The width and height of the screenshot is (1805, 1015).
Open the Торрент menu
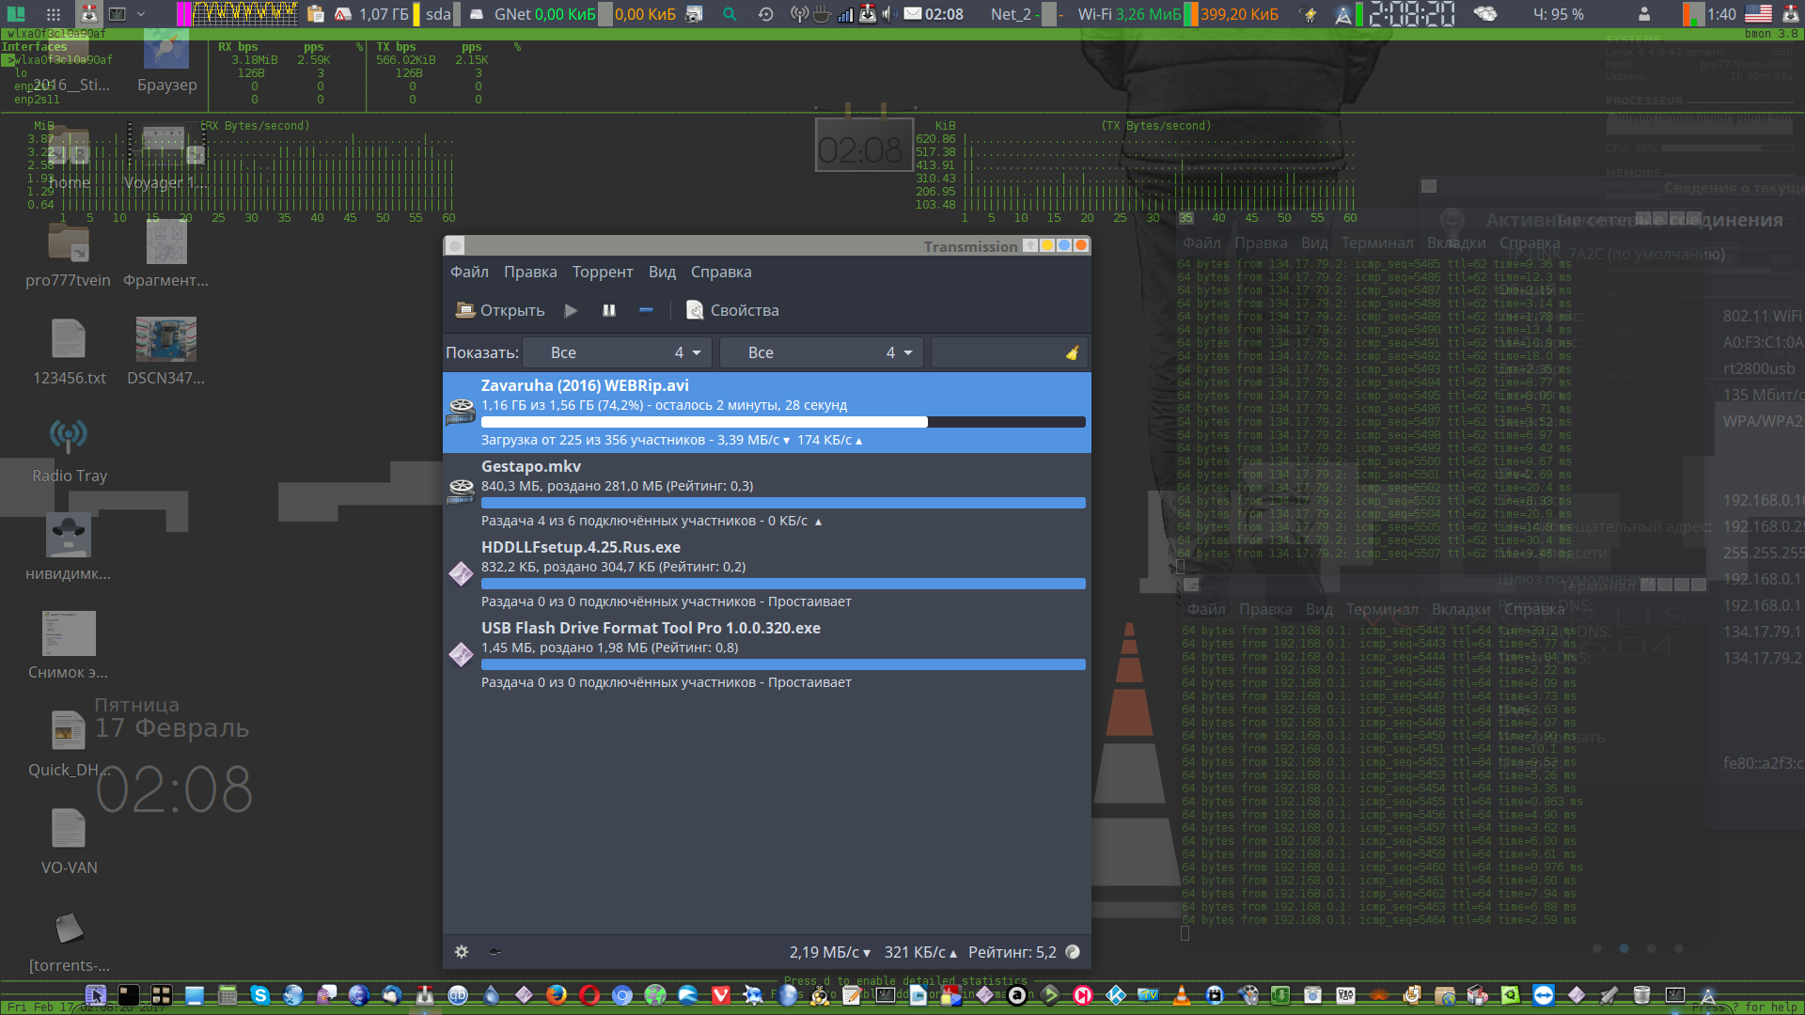point(603,272)
